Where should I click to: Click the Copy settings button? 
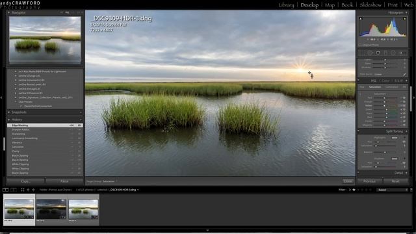tap(25, 181)
